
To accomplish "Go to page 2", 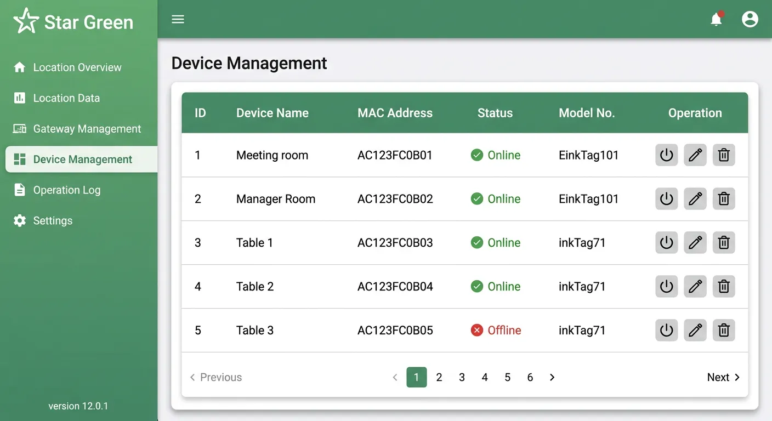I will [x=439, y=377].
